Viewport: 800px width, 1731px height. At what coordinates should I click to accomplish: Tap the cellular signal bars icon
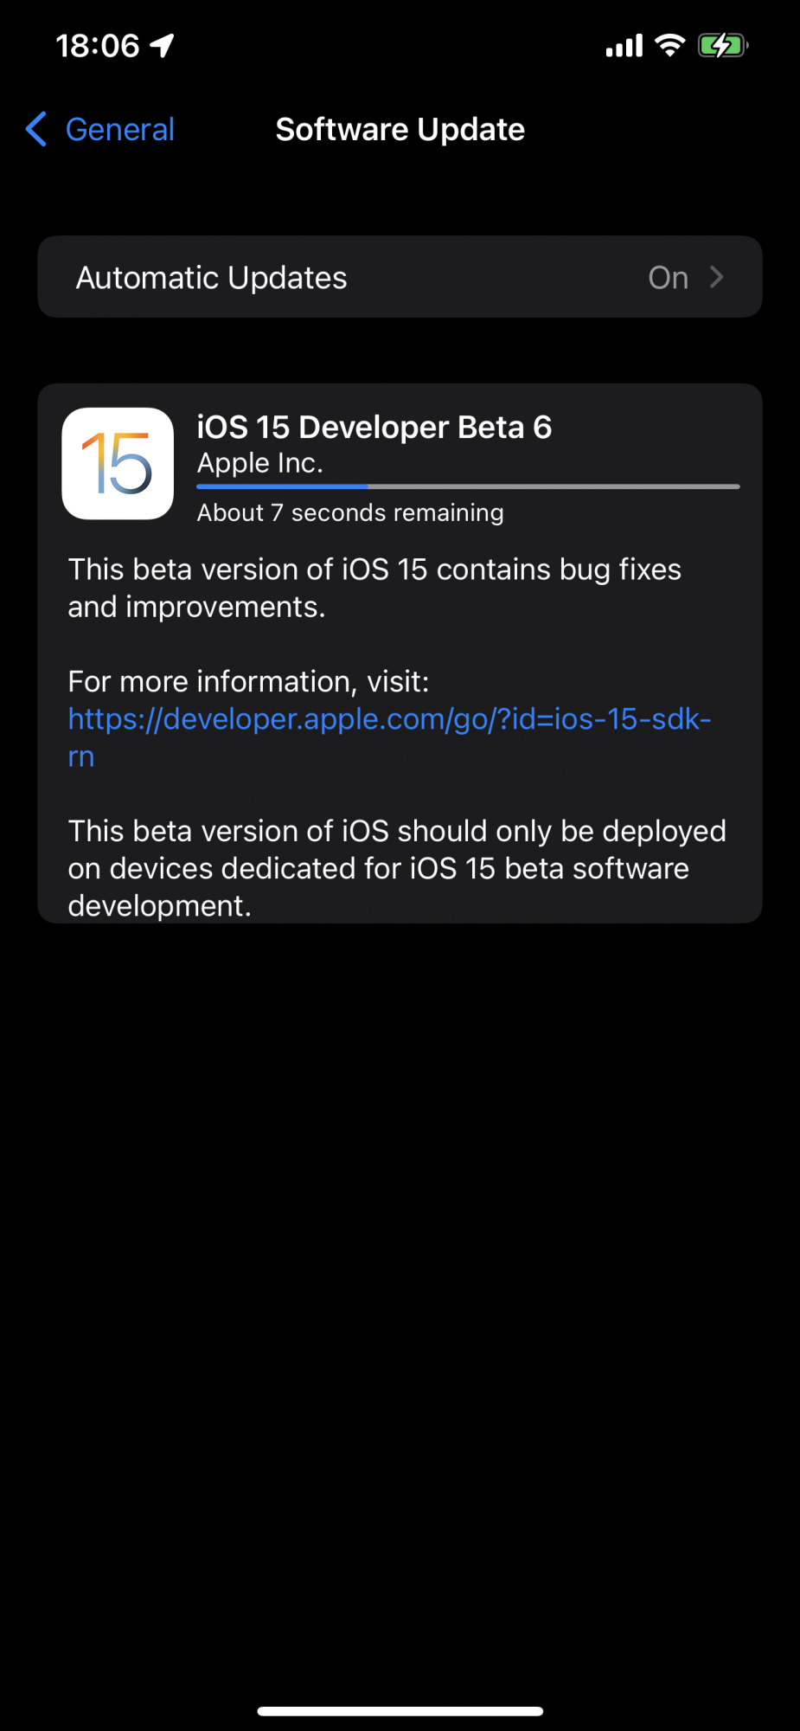(x=624, y=46)
